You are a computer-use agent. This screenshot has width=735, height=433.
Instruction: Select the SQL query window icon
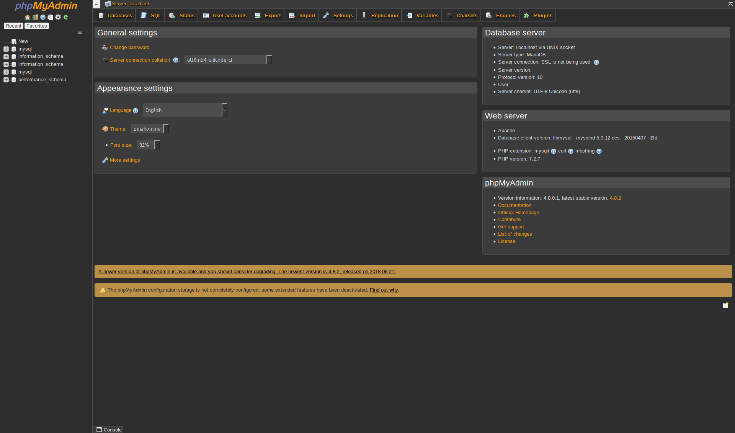pos(50,17)
